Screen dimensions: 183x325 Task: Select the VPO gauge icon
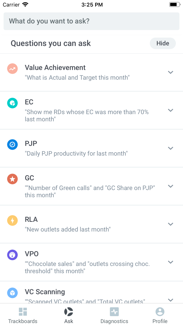click(12, 255)
